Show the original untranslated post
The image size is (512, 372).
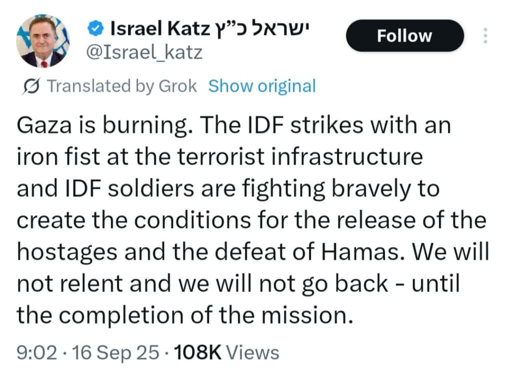262,86
